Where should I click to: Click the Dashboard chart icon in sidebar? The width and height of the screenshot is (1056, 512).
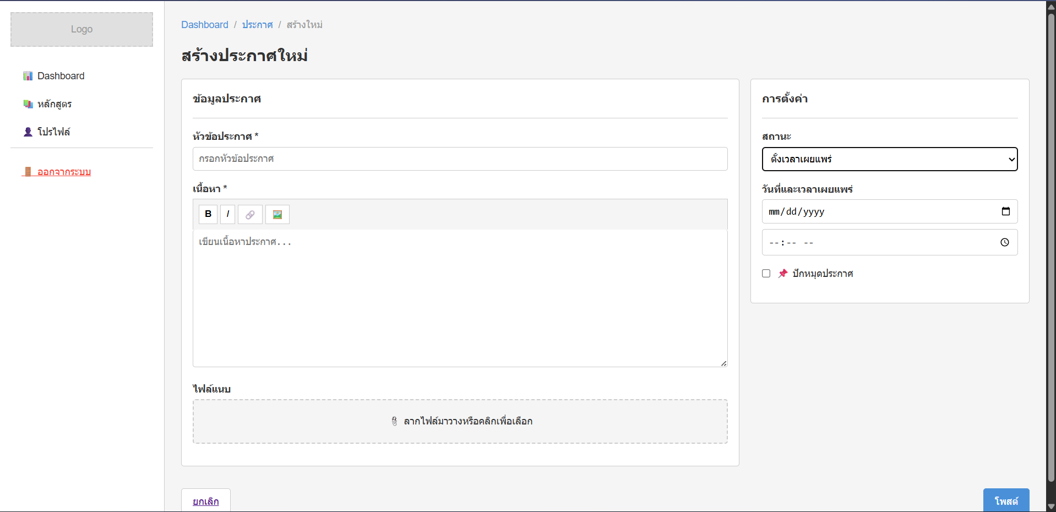pos(28,76)
